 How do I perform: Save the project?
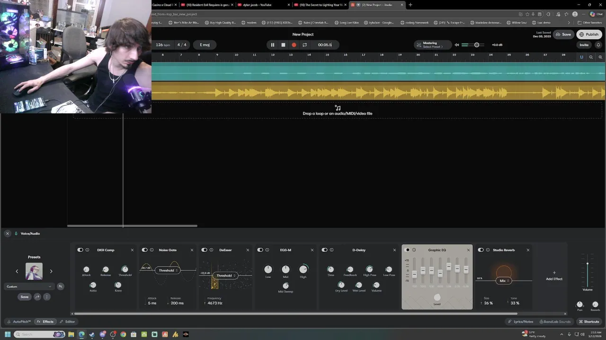click(x=563, y=34)
